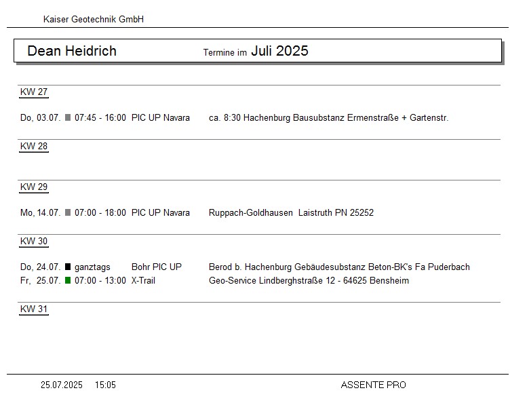Viewport: 529px width, 401px height.
Task: Select the Kaiser Geotechnik GmbH company name
Action: 94,20
